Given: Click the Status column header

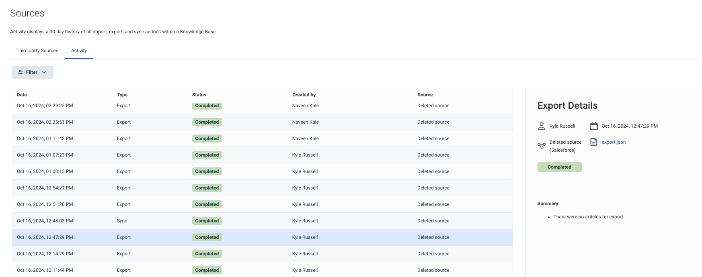Looking at the screenshot, I should 199,95.
